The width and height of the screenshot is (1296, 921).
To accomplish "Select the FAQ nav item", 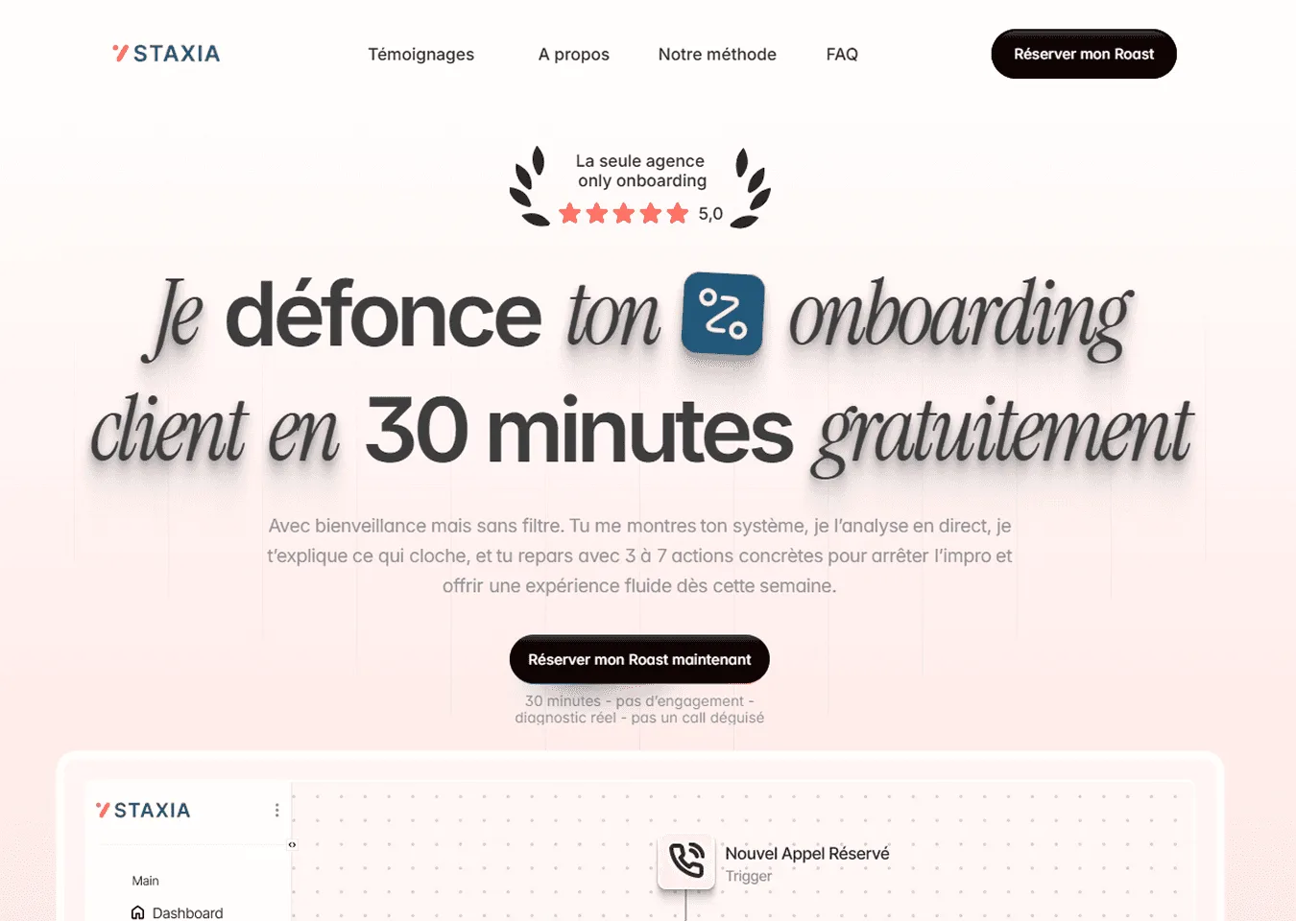I will [x=842, y=55].
